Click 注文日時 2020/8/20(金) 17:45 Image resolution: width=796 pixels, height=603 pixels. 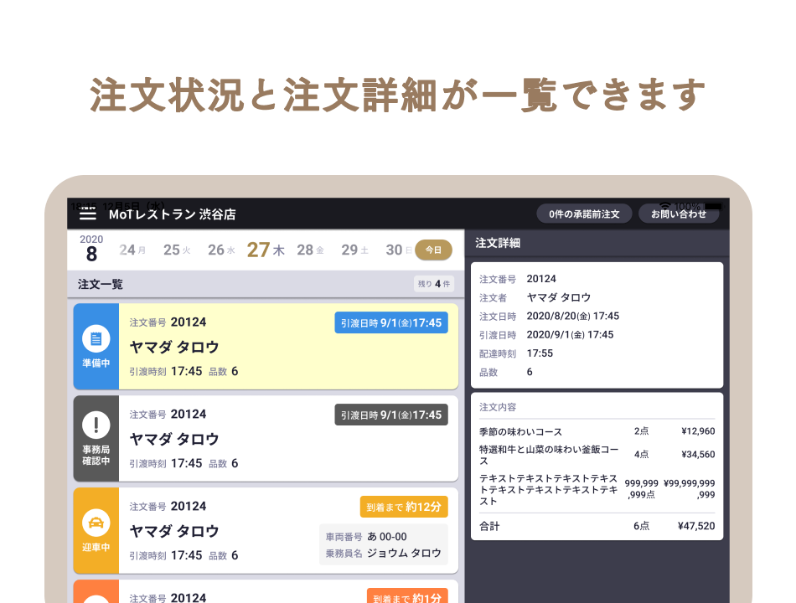click(572, 317)
